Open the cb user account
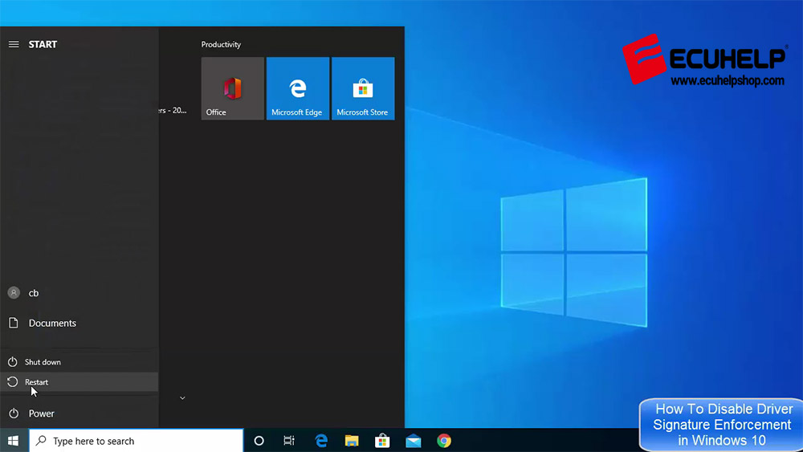 click(79, 293)
